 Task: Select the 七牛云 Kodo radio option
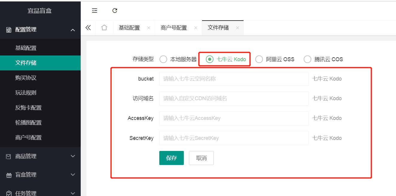226,59
